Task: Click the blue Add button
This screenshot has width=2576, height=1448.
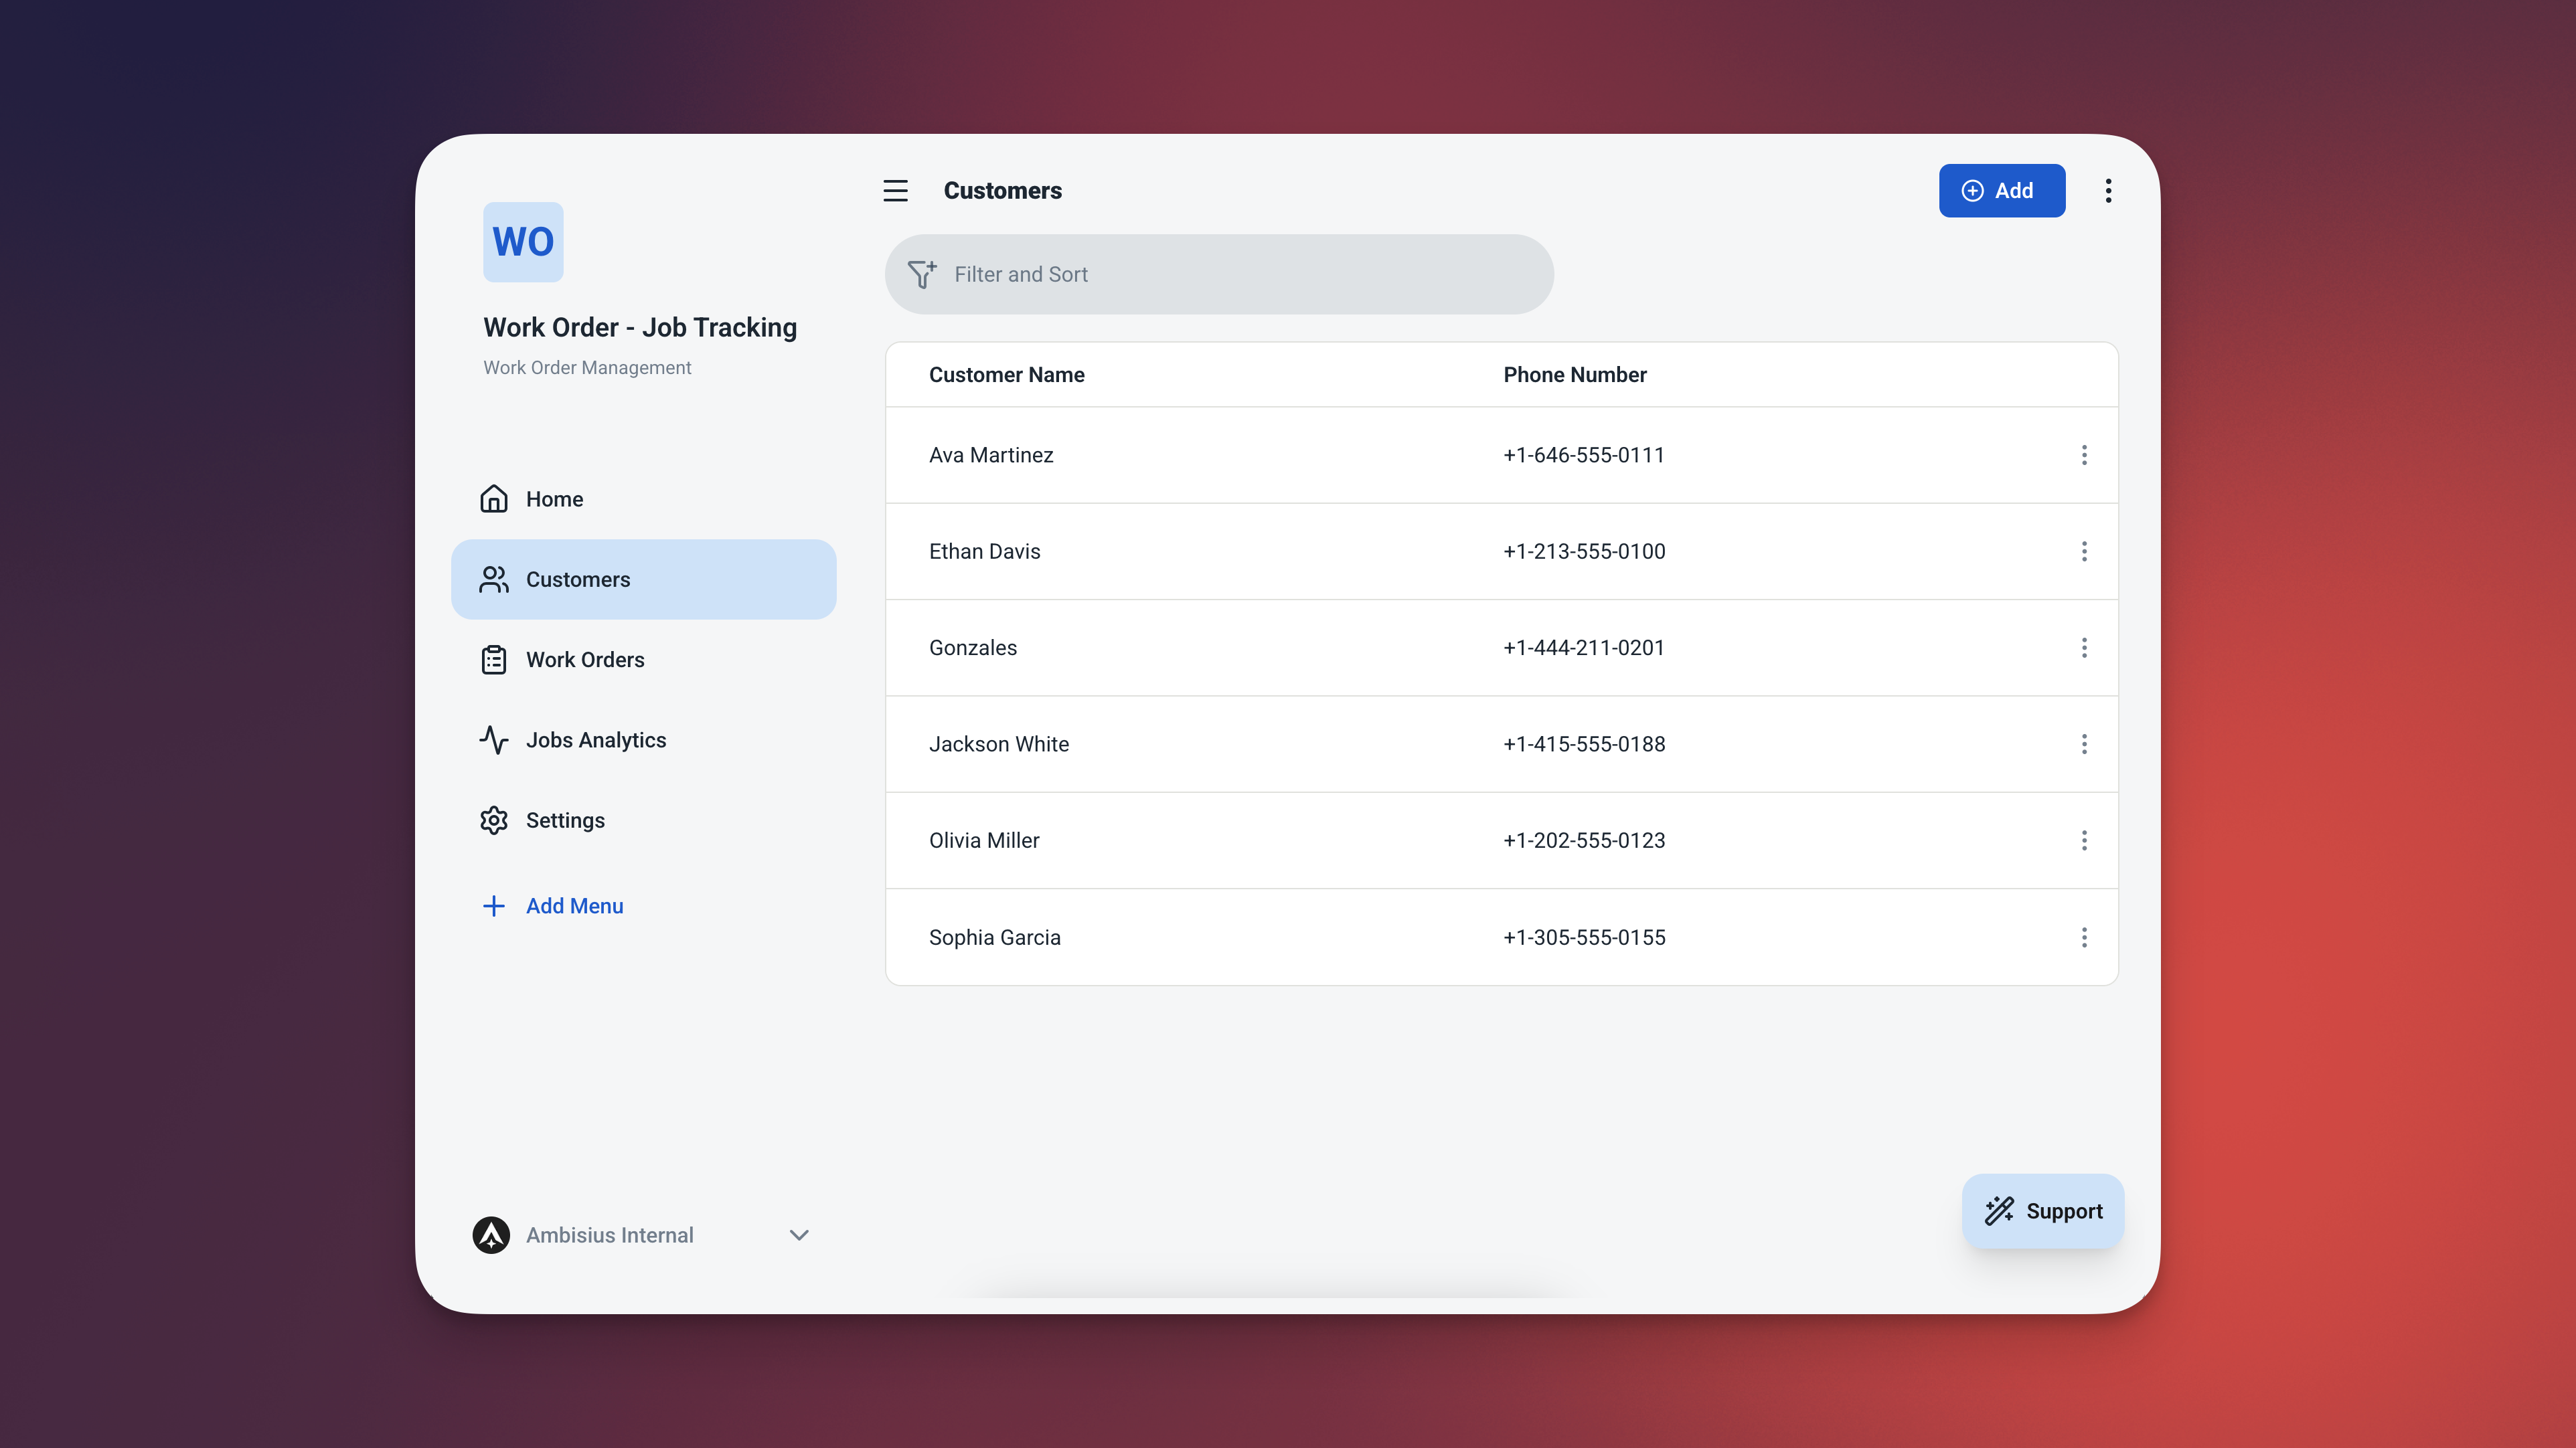Action: pyautogui.click(x=2001, y=191)
